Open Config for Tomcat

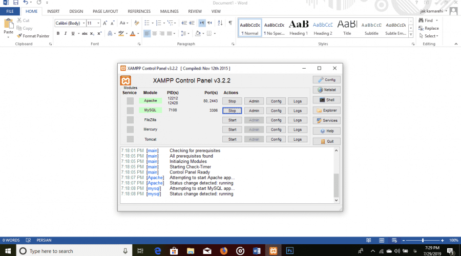point(276,139)
